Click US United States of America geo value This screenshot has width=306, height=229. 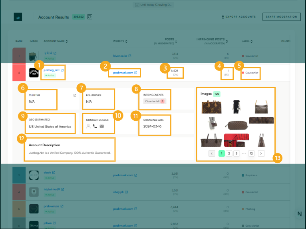50,127
